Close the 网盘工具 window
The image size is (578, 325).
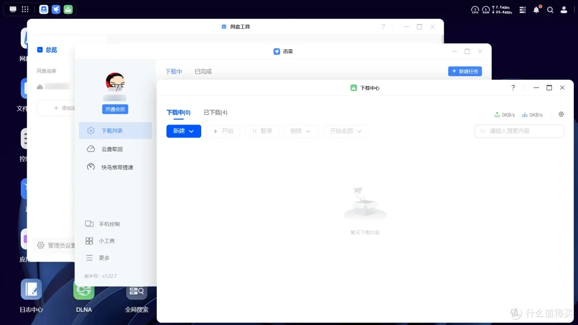click(432, 27)
